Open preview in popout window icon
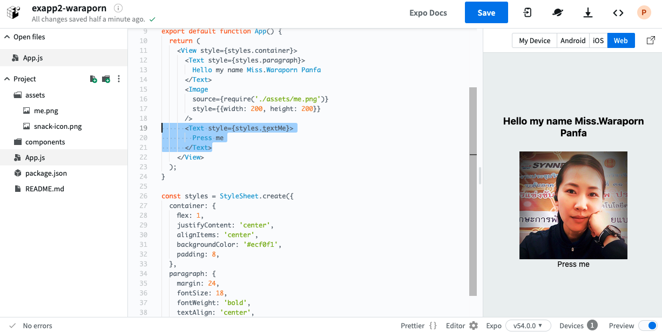 (651, 40)
